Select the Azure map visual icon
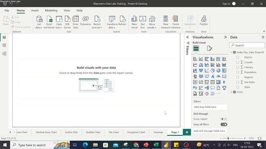Screen dimensions: 266x149 (x=212, y=76)
